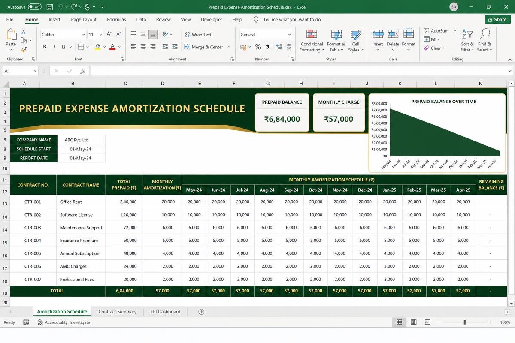Switch to KPI Dashboard sheet tab

[x=165, y=312]
